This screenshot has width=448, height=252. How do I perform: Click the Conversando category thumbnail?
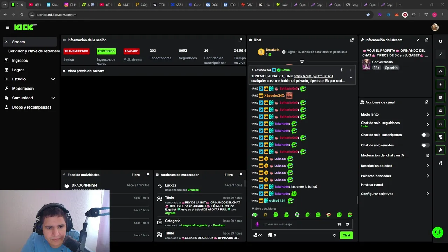pos(366,65)
